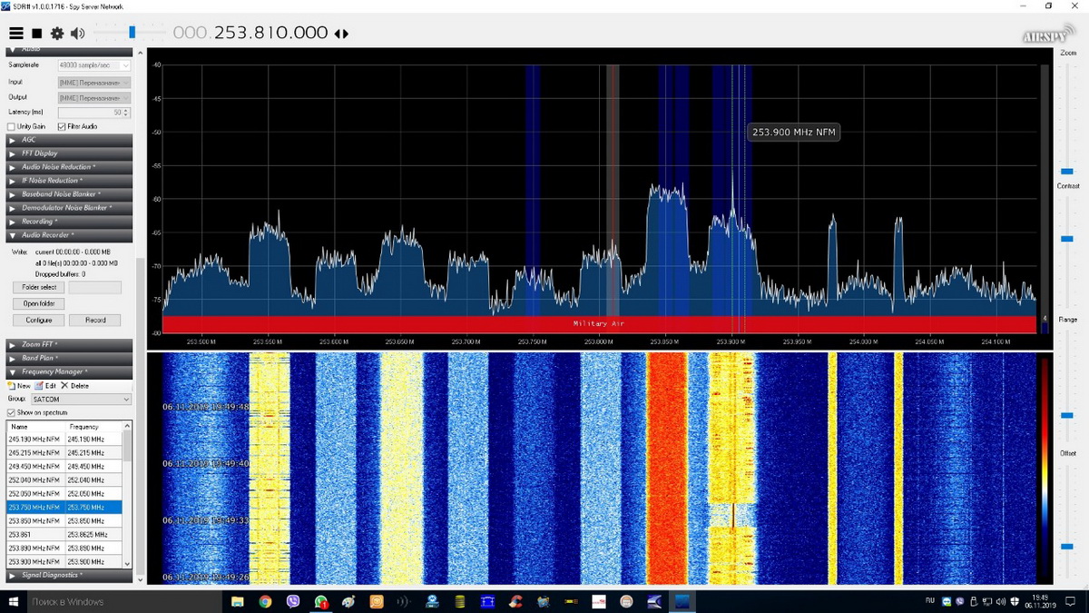The image size is (1089, 613).
Task: Collapse the Frequency Manager panel
Action: pos(69,372)
